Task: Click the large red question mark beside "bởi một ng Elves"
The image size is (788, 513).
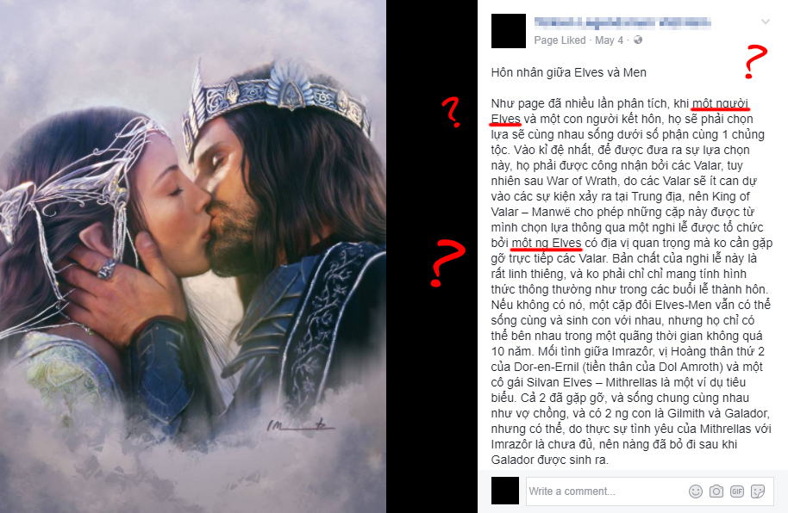Action: [447, 263]
